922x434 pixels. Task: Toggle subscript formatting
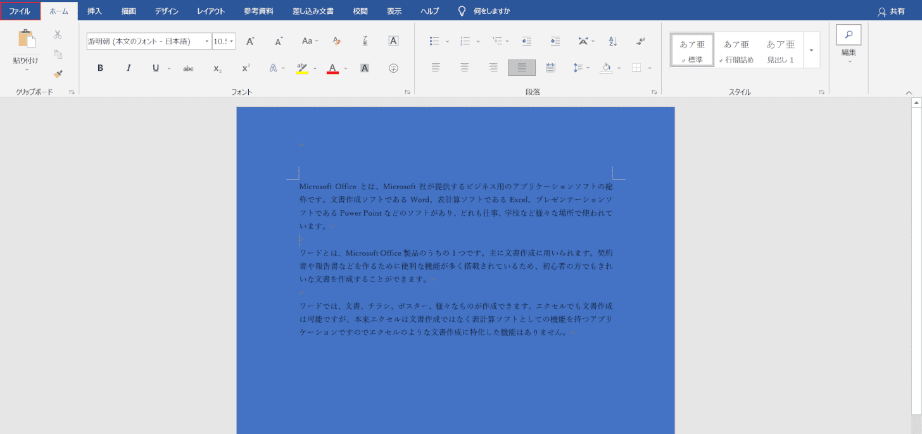(217, 68)
